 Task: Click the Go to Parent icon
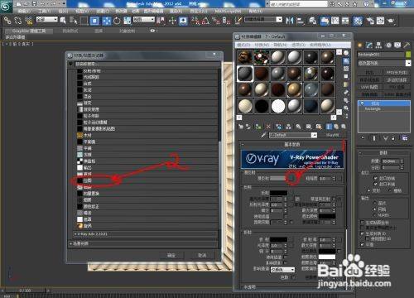[336, 127]
